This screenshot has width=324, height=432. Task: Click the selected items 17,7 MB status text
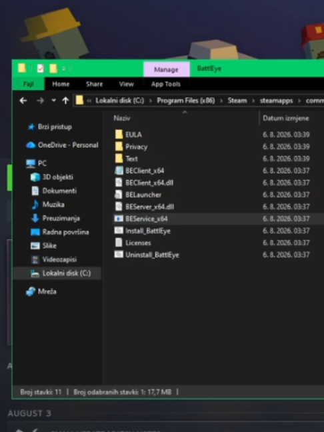[122, 392]
